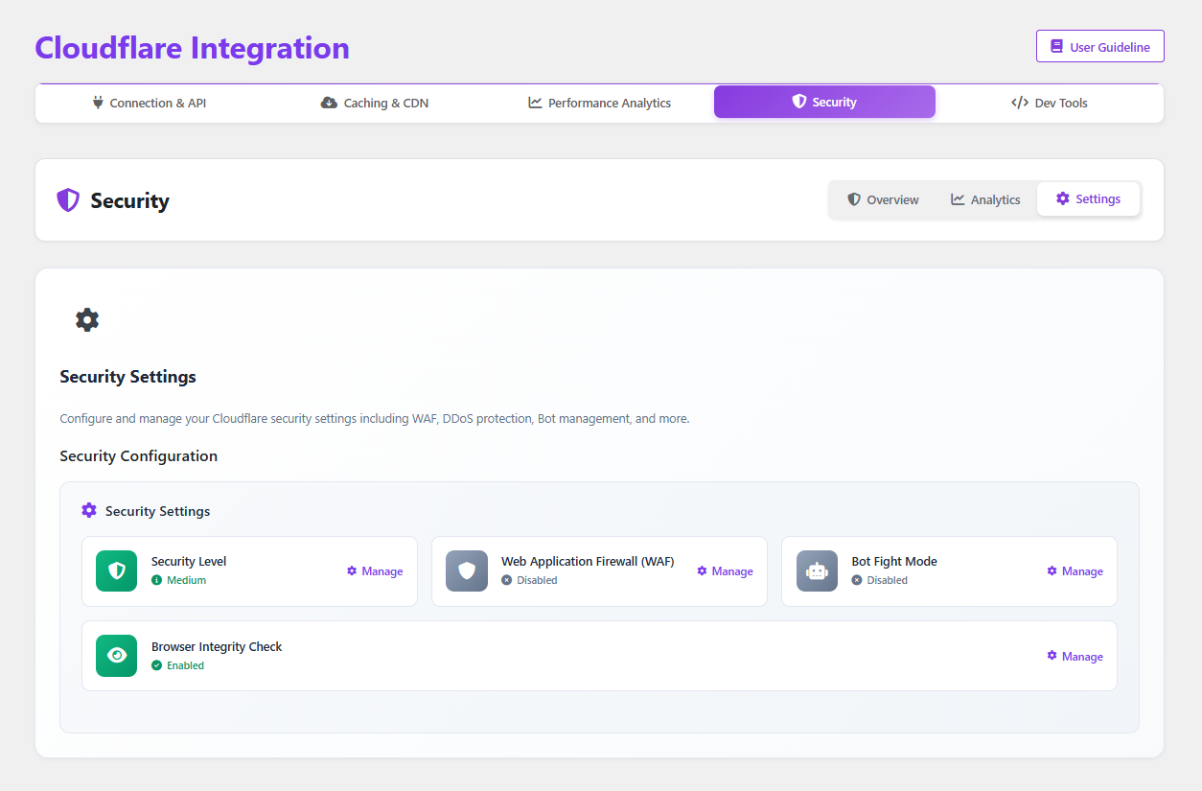Switch to the Caching & CDN tab

tap(375, 103)
